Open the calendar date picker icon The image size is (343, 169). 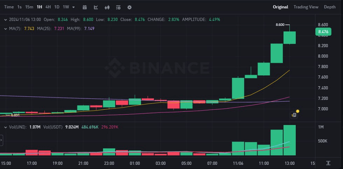point(85,7)
